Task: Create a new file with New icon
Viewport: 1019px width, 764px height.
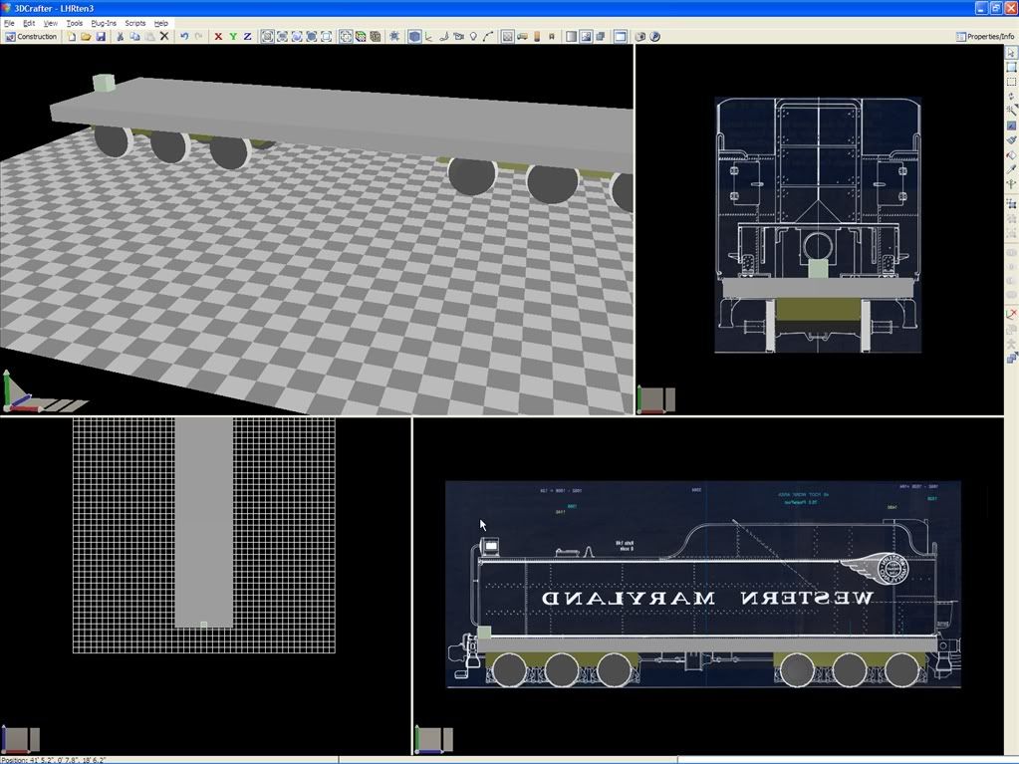Action: click(x=72, y=37)
